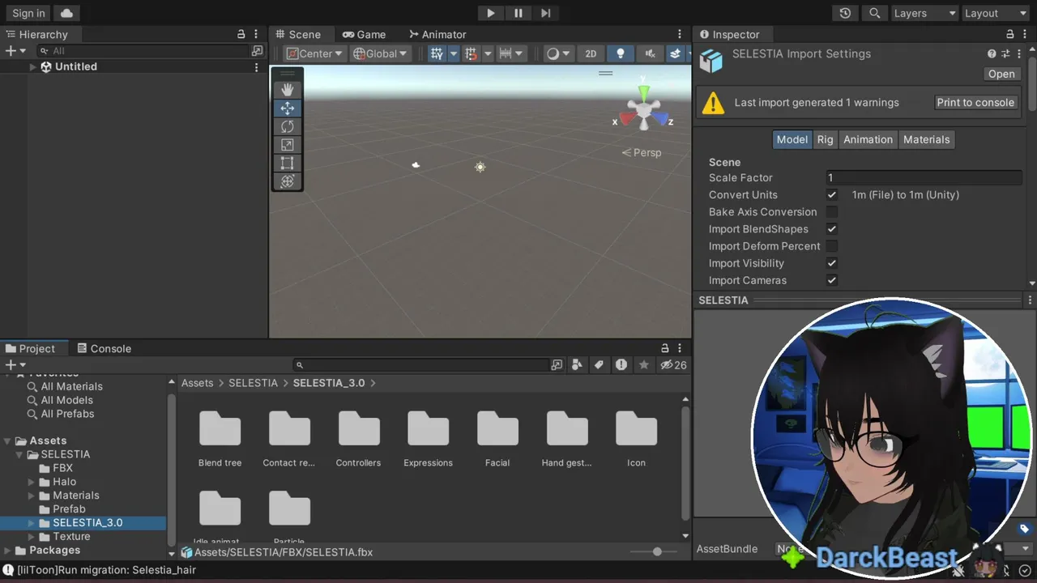Click the Hierarchy search type icon
Image resolution: width=1037 pixels, height=583 pixels.
click(x=258, y=51)
